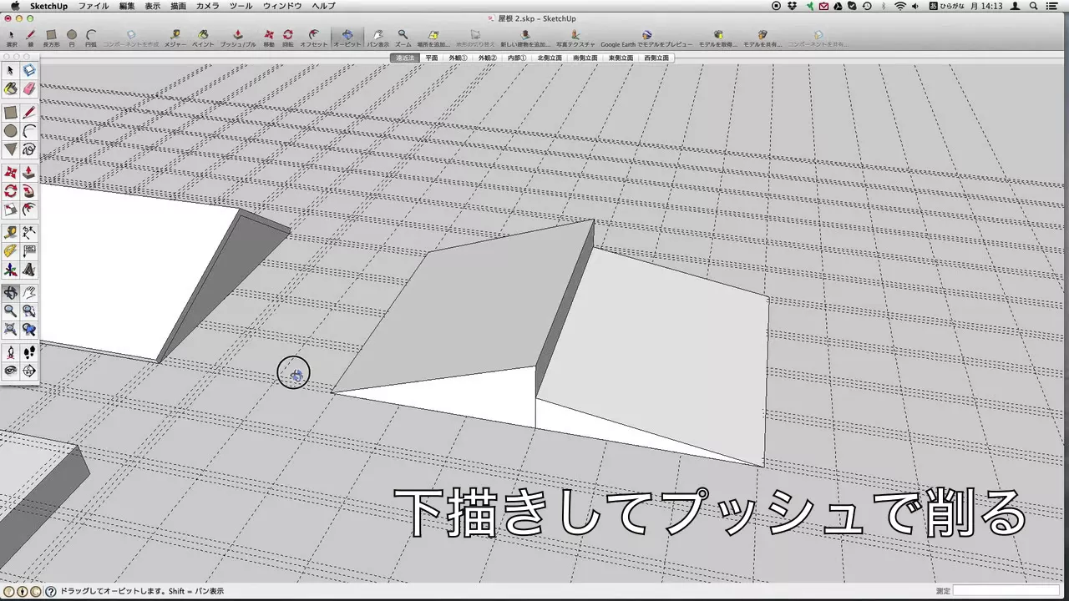Open the 描画 menu
This screenshot has width=1069, height=601.
point(178,6)
